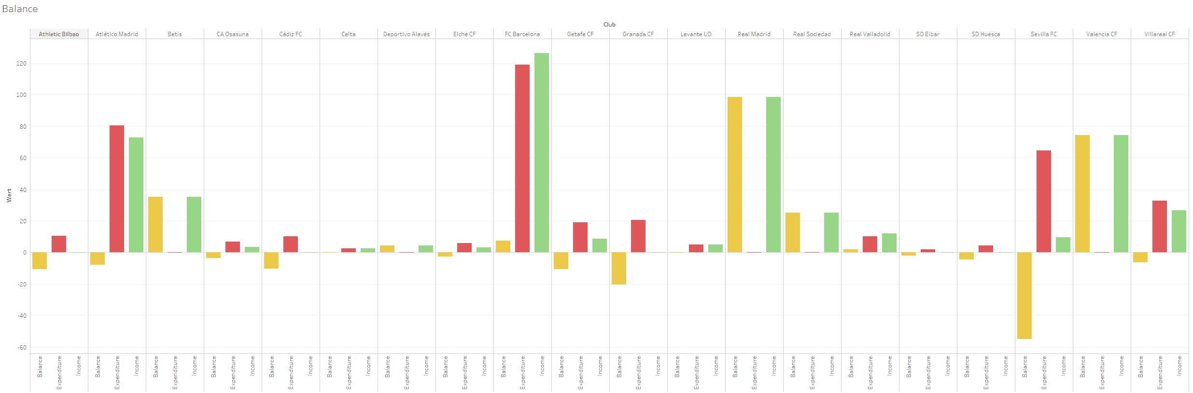Image resolution: width=1193 pixels, height=393 pixels.
Task: Select Real Sociedad's yellow Balance bar
Action: pos(793,232)
